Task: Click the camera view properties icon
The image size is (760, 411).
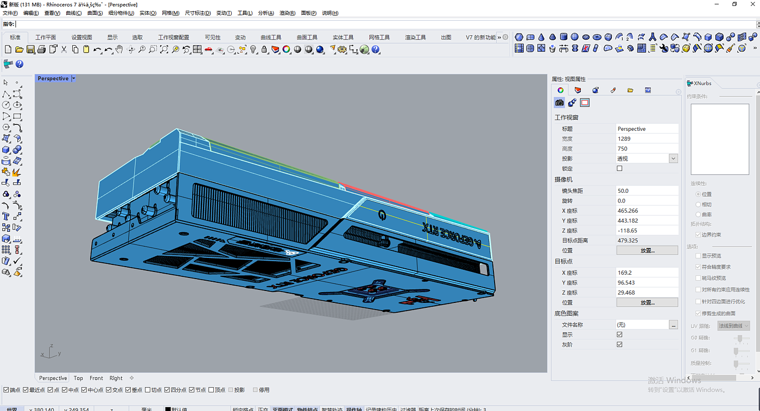Action: [559, 103]
